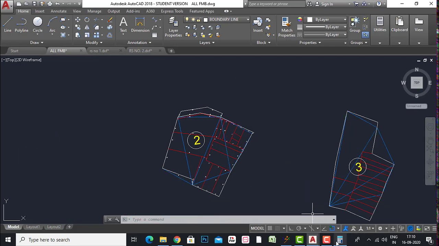The width and height of the screenshot is (439, 246).
Task: Open the BOUNDARY LINE layer dropdown
Action: click(248, 19)
